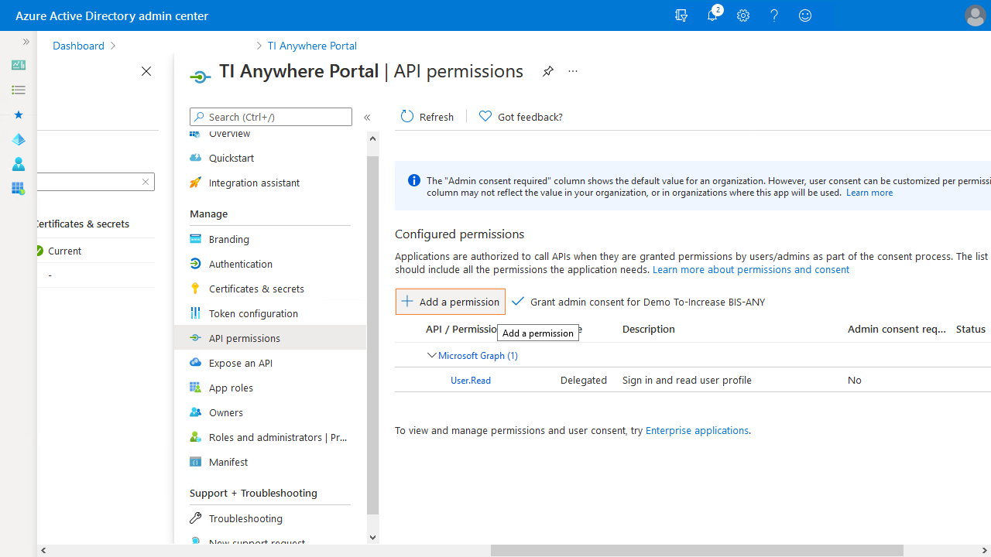This screenshot has height=557, width=991.
Task: Open the help question mark icon
Action: tap(774, 15)
